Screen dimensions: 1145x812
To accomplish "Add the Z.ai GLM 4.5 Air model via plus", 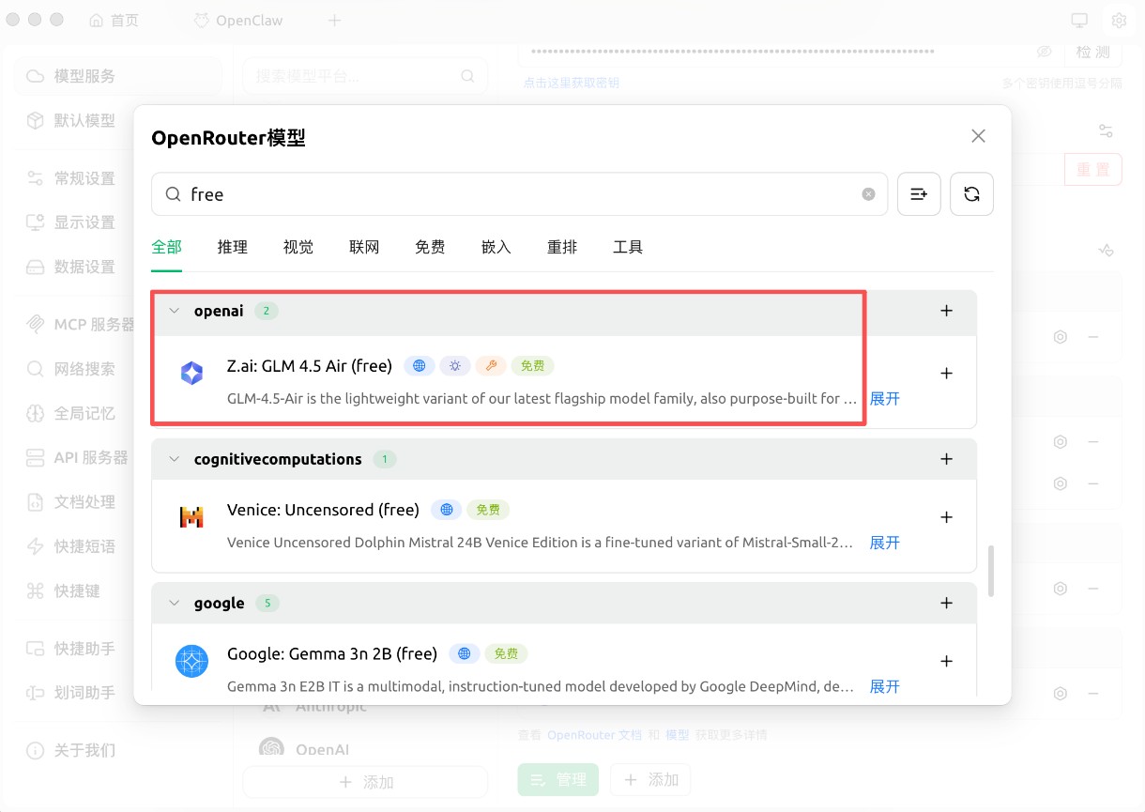I will (946, 373).
